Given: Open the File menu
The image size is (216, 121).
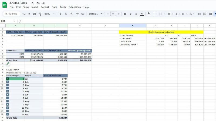Looking at the screenshot, I should [11, 7].
